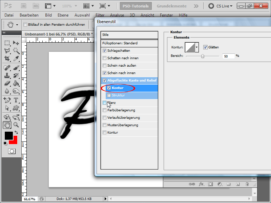
Task: Select the Pen tool
Action: pyautogui.click(x=7, y=100)
